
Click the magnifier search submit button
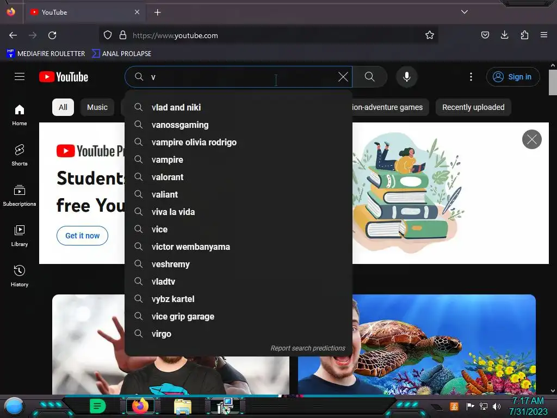click(369, 77)
